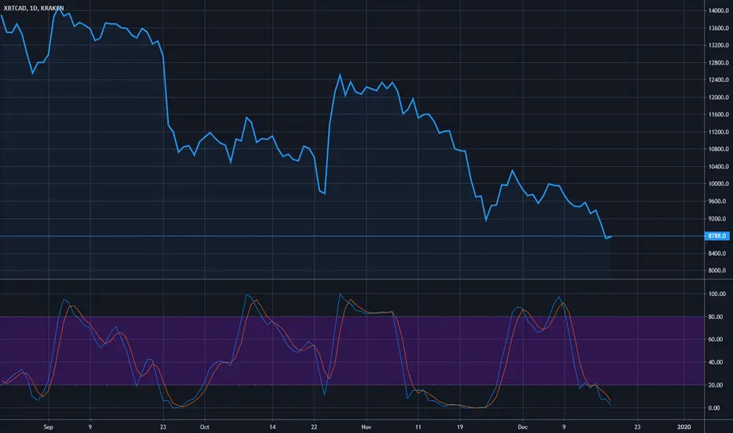Click the 11200.0 price axis label
The width and height of the screenshot is (733, 433).
tap(718, 132)
